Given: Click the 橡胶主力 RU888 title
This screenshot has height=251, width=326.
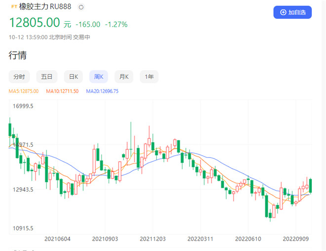Looking at the screenshot, I should click(45, 6).
